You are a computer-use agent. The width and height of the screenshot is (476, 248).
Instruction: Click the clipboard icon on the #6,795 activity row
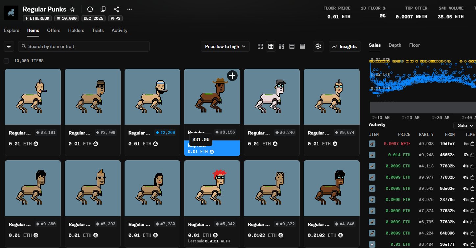(472, 222)
